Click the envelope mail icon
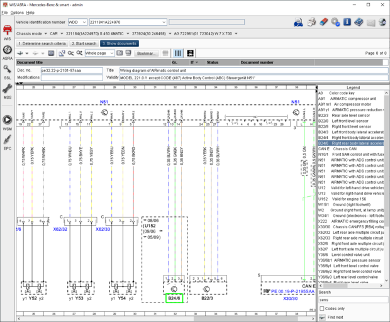Viewport: 390px width, 322px height. (370, 23)
